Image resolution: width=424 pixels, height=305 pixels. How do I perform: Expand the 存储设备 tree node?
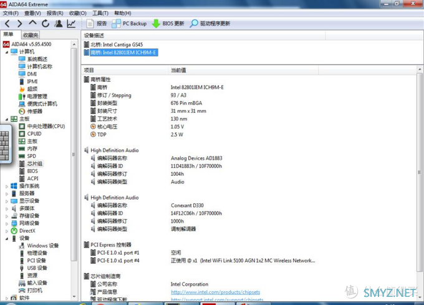click(x=7, y=216)
